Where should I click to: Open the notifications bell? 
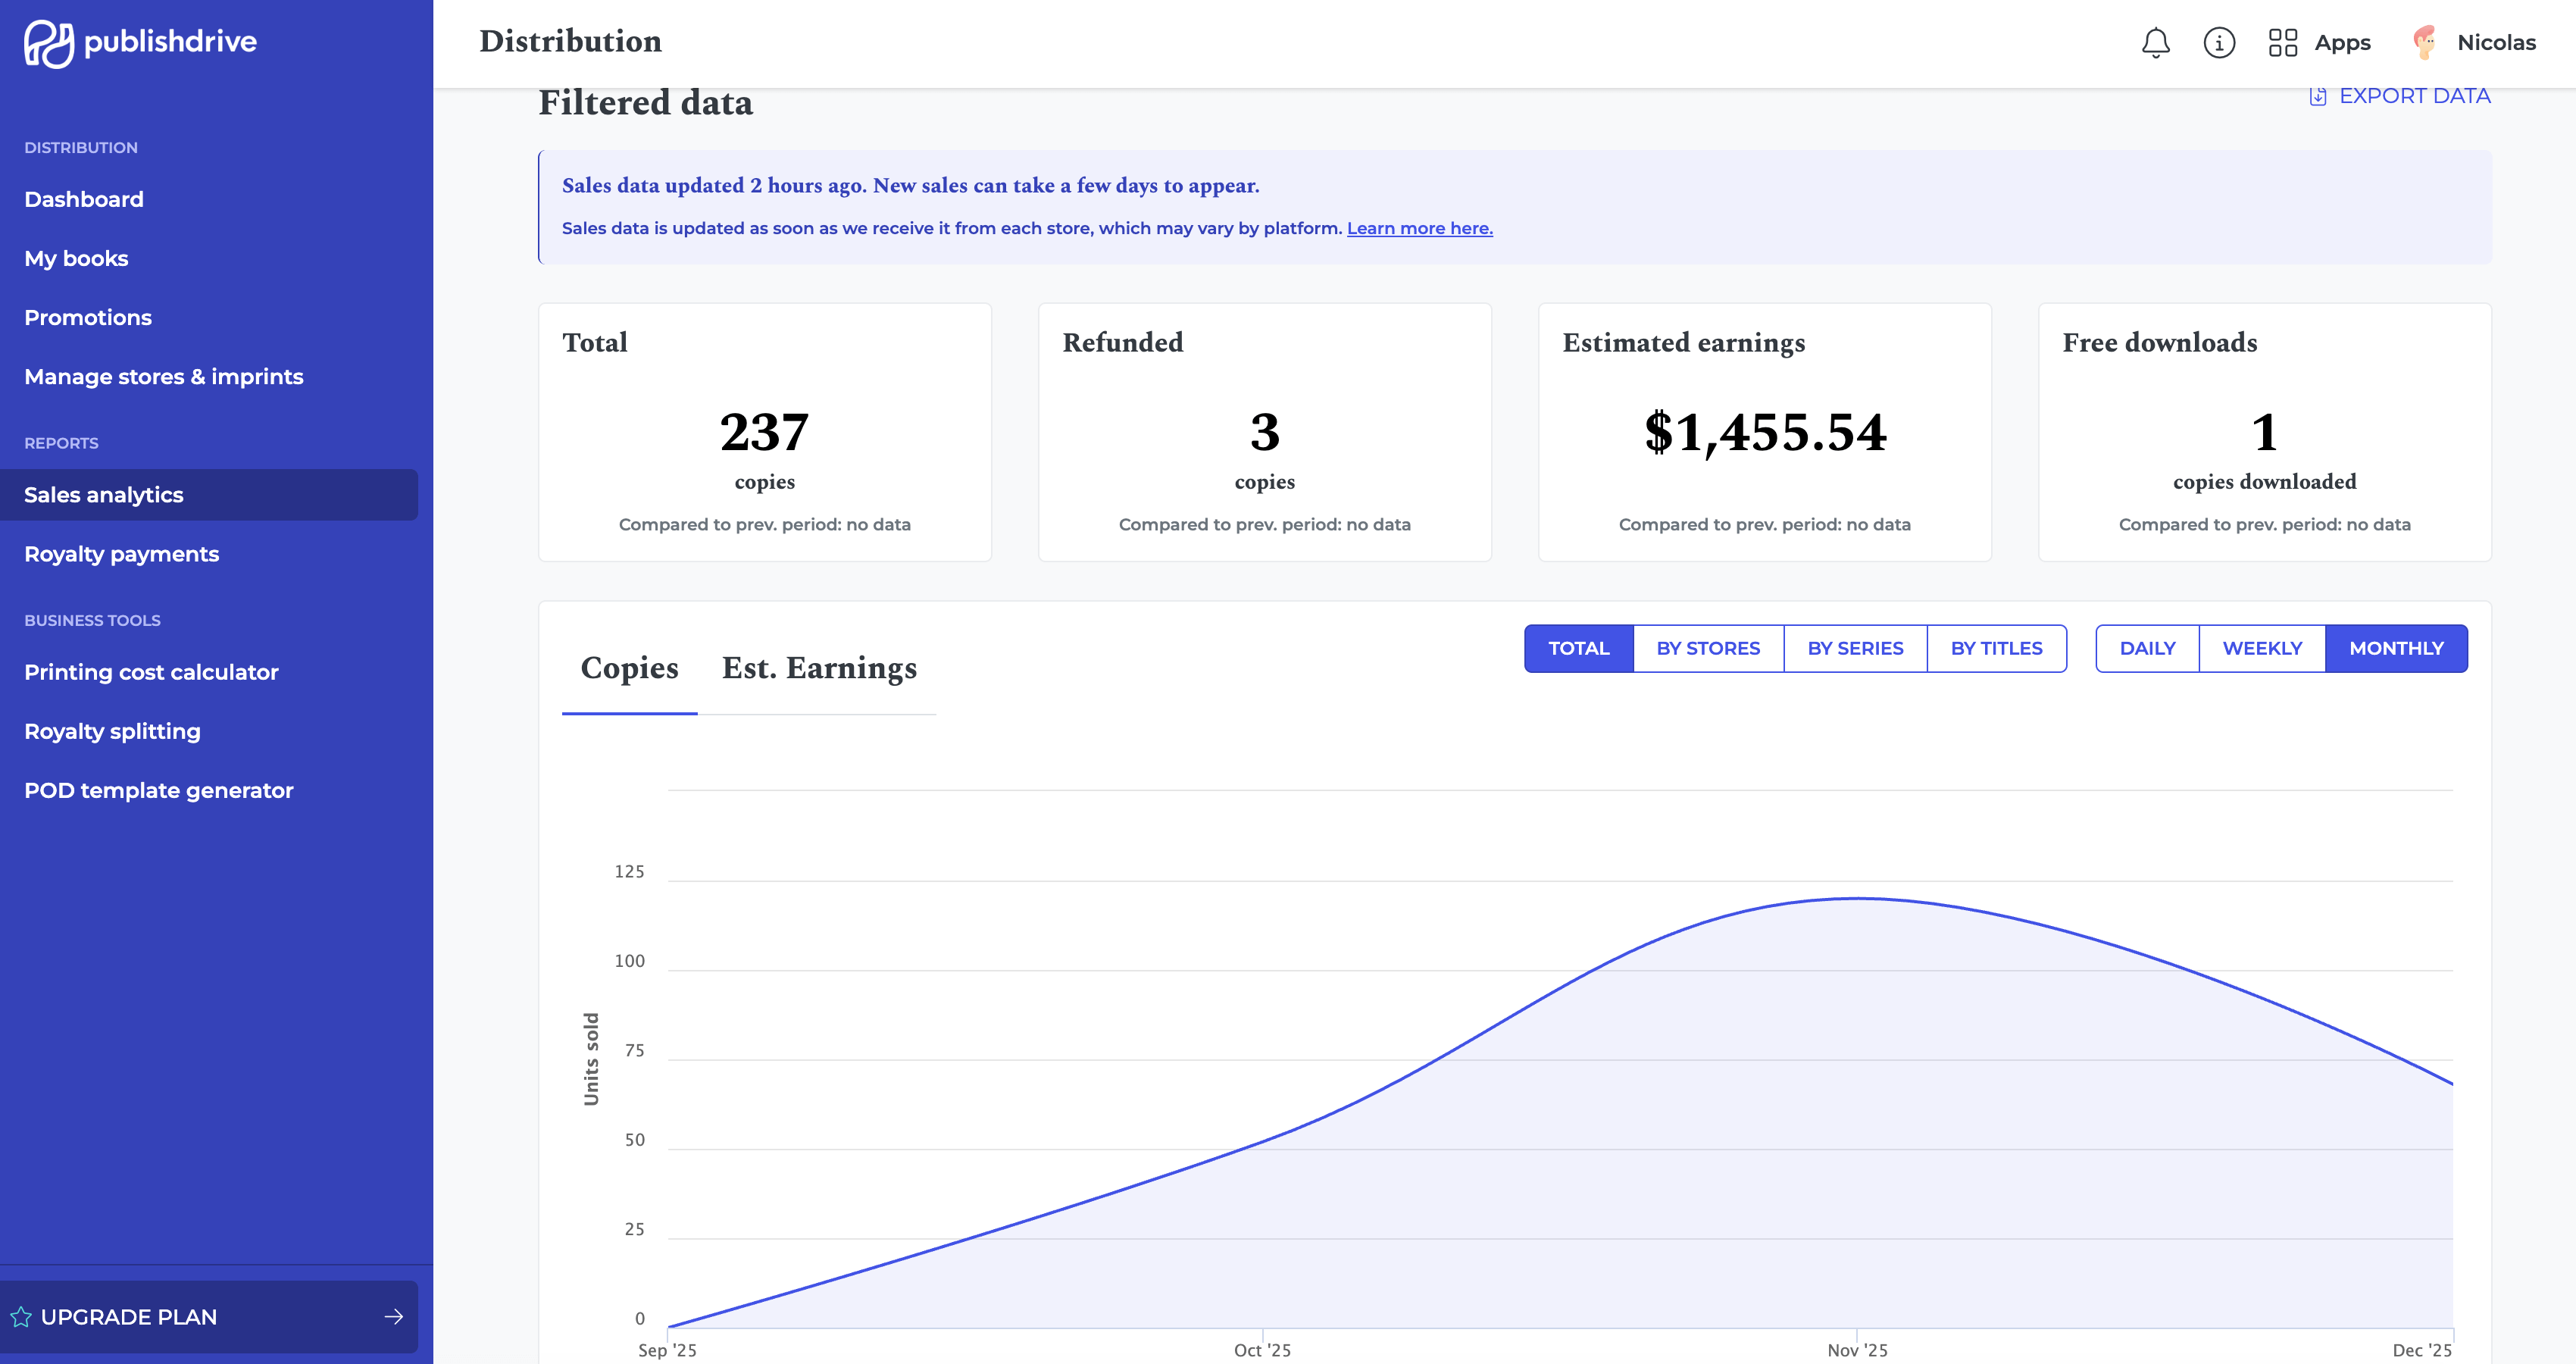[x=2155, y=43]
